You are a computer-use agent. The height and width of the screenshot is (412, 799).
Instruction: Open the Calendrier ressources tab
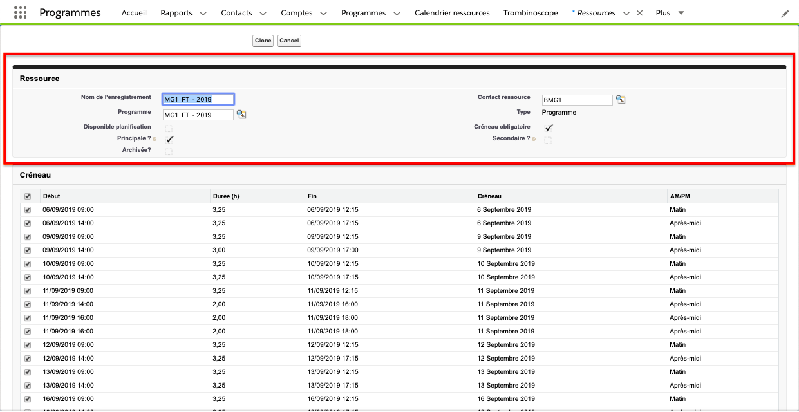pos(452,13)
